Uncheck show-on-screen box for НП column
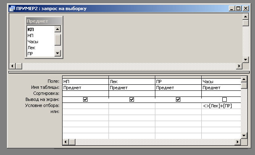This screenshot has height=155, width=255. coord(85,99)
